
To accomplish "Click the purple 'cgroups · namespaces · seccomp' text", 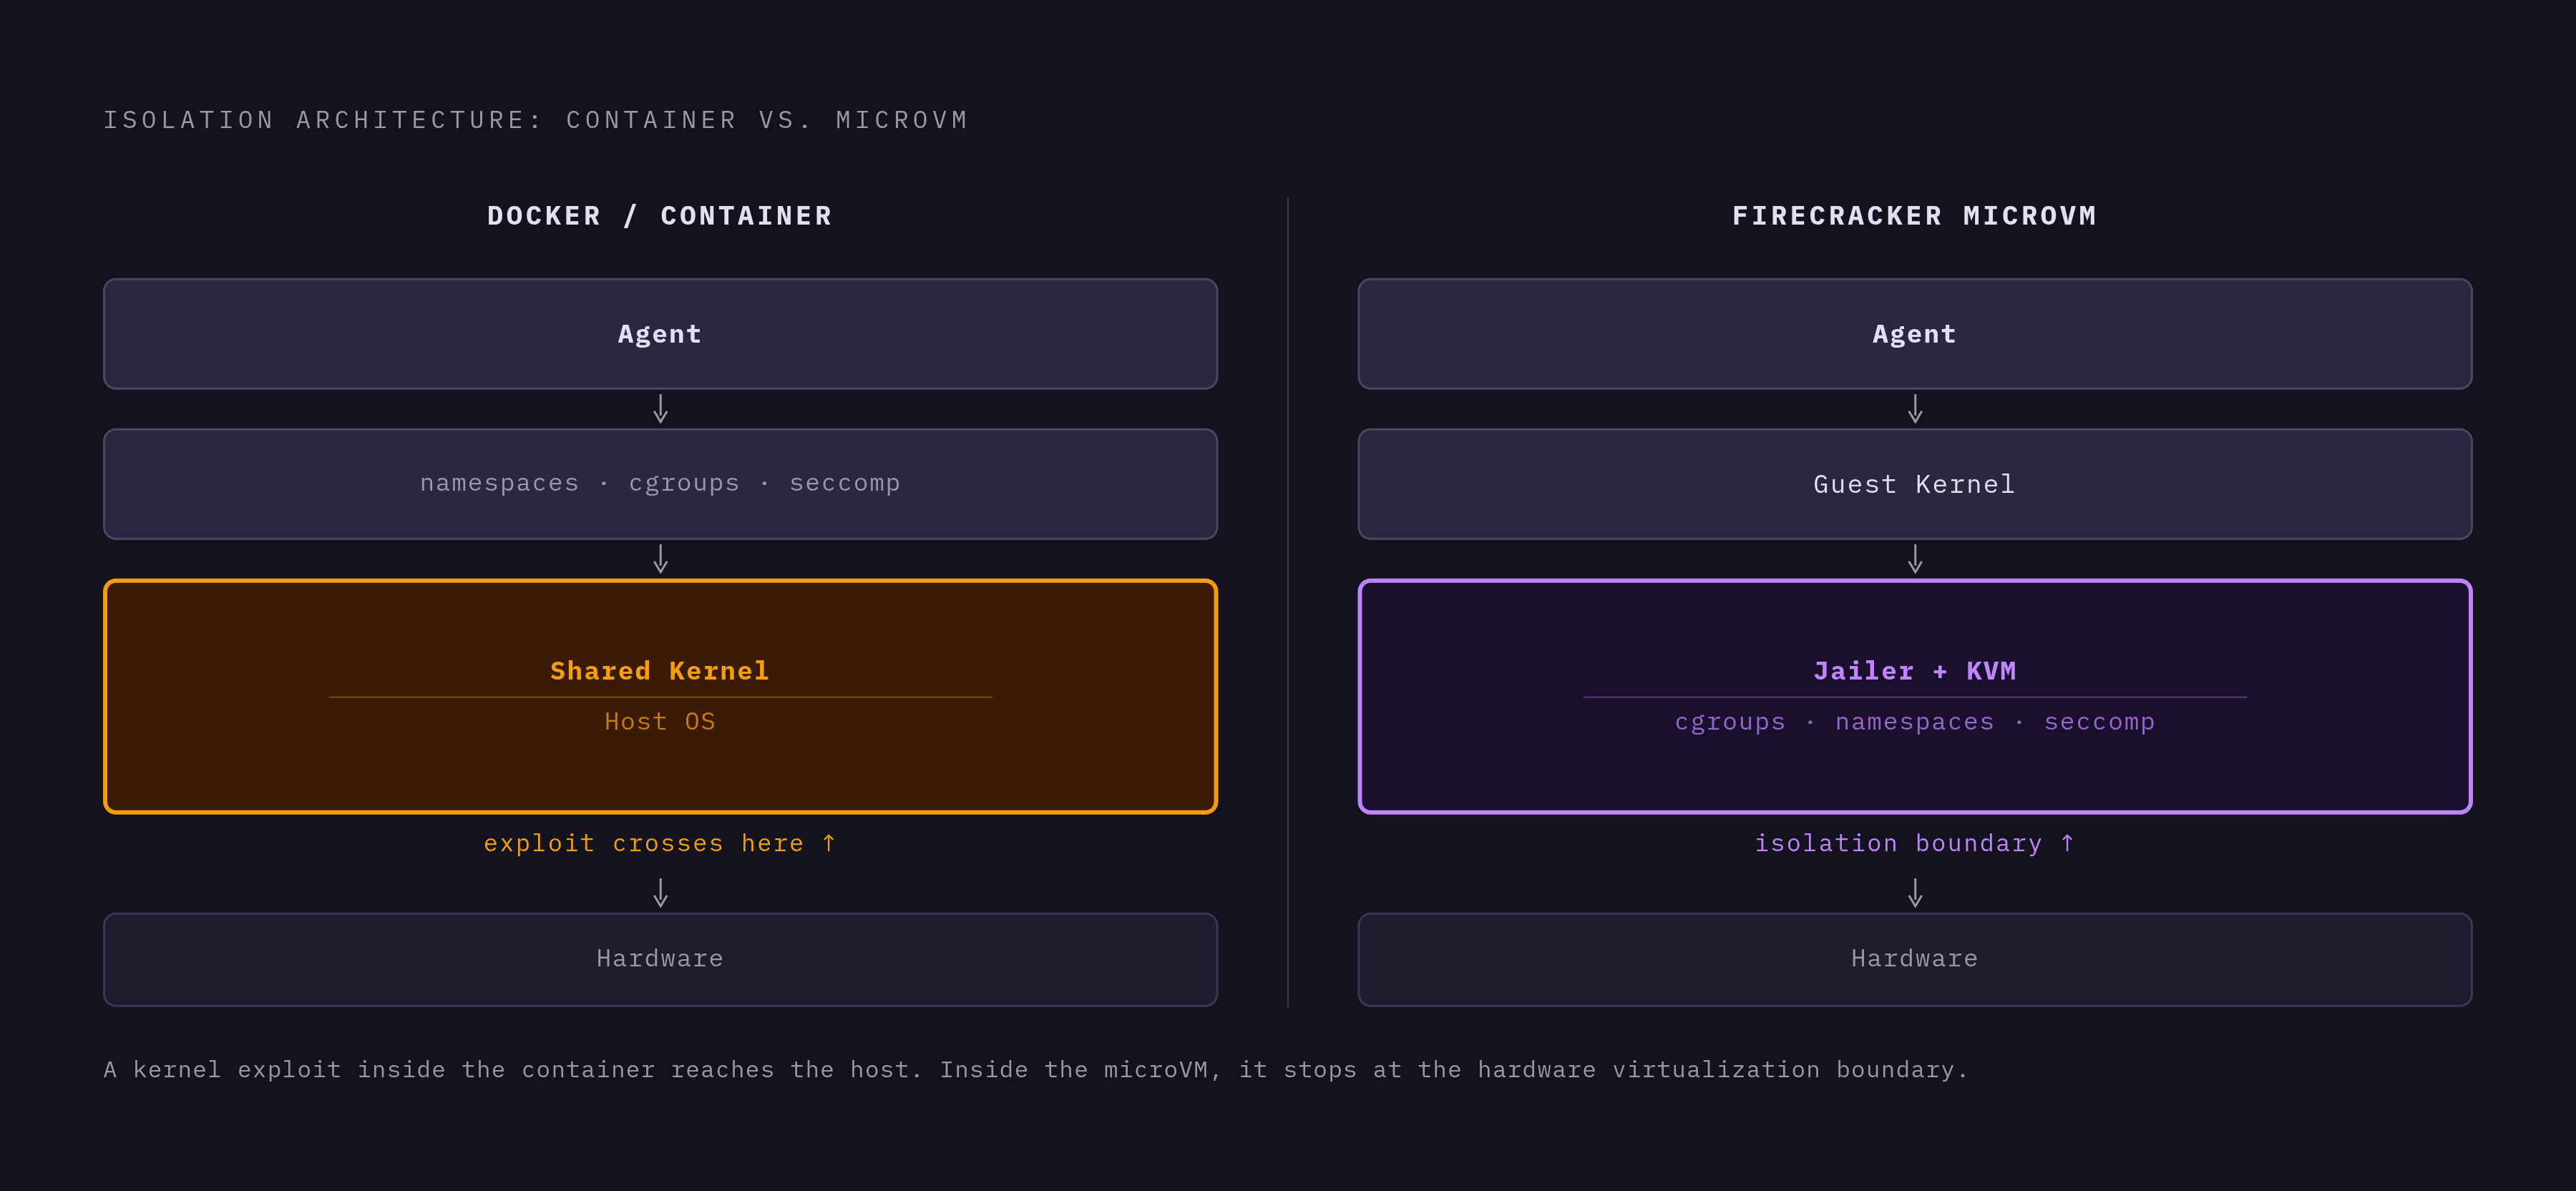I will pyautogui.click(x=1914, y=722).
